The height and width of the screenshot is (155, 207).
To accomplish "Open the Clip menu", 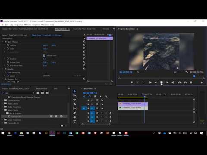I will point(11,25).
